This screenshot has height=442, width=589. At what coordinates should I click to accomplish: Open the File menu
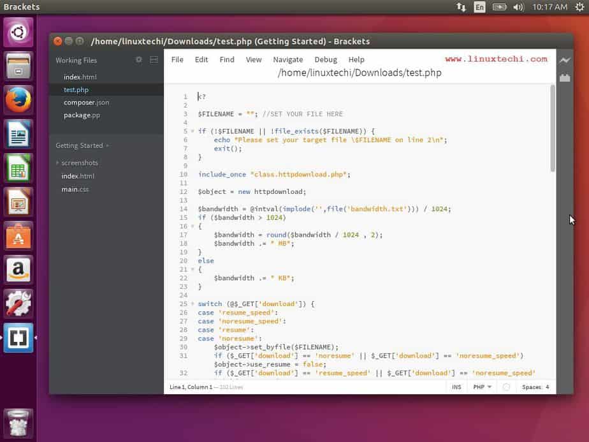click(177, 59)
